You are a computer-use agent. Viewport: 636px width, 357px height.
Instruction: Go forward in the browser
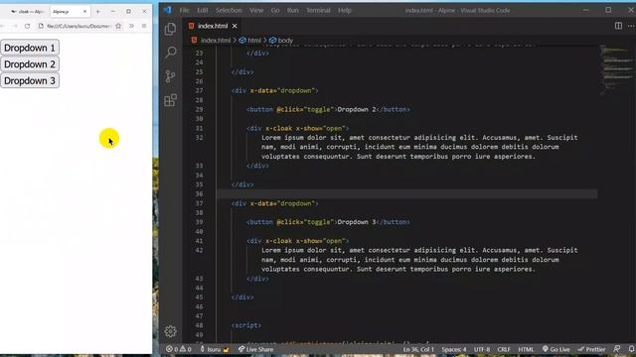[15, 26]
